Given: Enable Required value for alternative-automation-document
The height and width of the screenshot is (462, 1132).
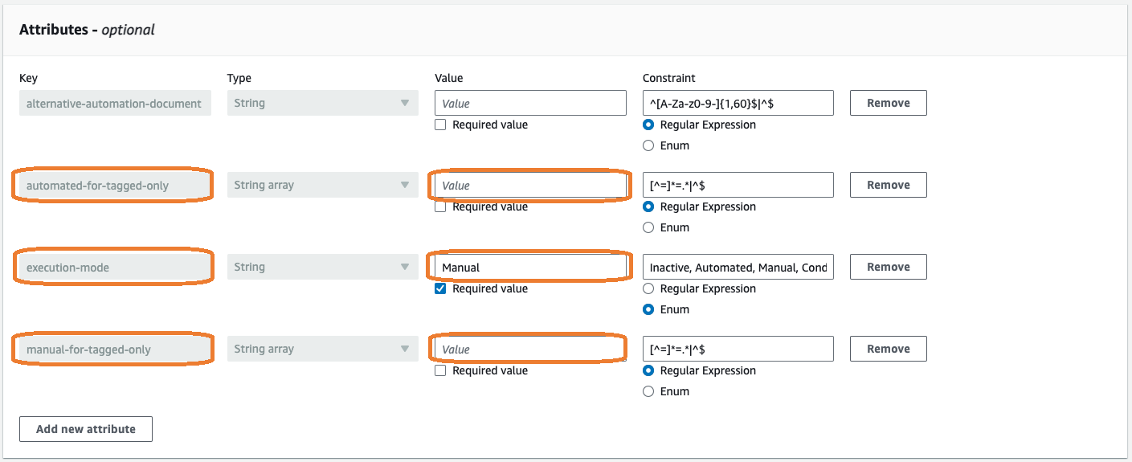Looking at the screenshot, I should (440, 125).
